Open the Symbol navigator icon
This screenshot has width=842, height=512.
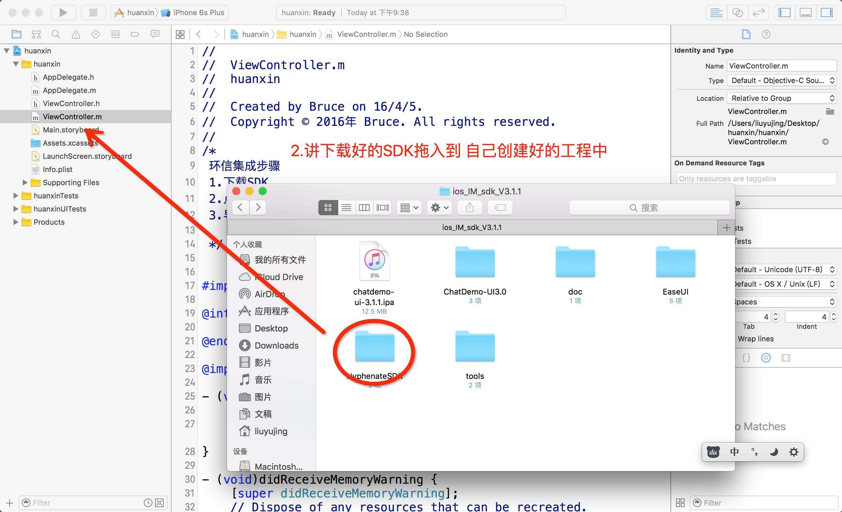(x=36, y=34)
